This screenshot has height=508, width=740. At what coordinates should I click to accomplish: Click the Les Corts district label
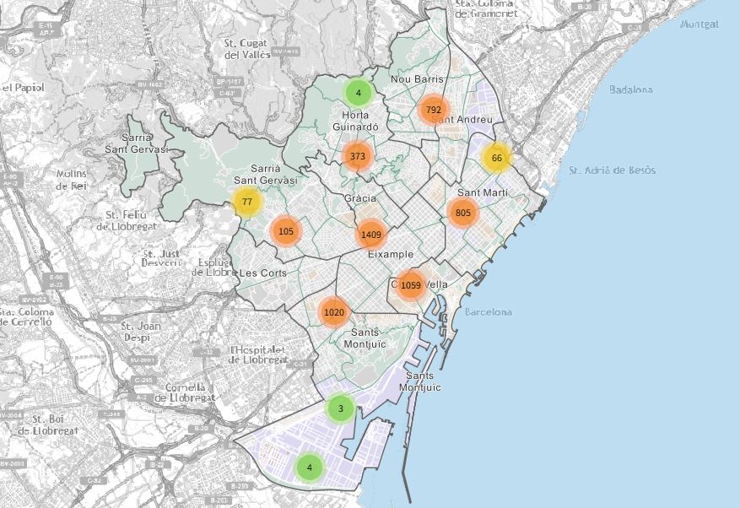coord(262,273)
